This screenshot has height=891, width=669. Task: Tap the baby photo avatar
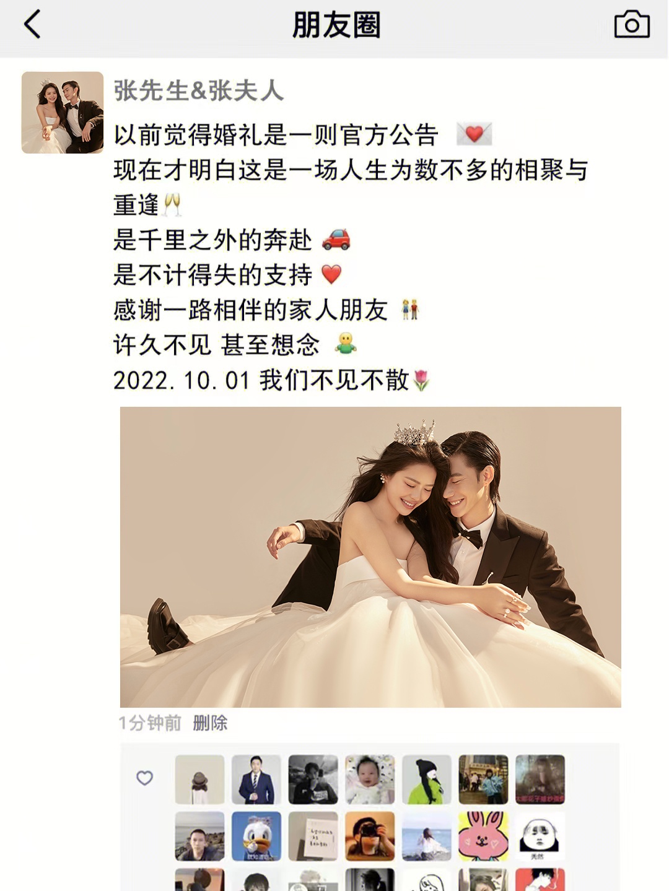coord(370,780)
